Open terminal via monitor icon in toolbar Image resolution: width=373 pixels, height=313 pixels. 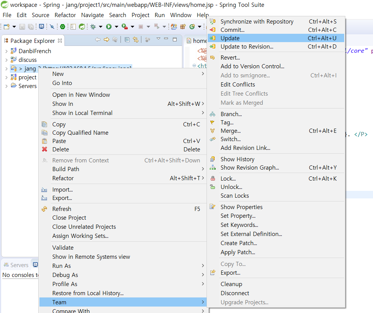pyautogui.click(x=41, y=27)
